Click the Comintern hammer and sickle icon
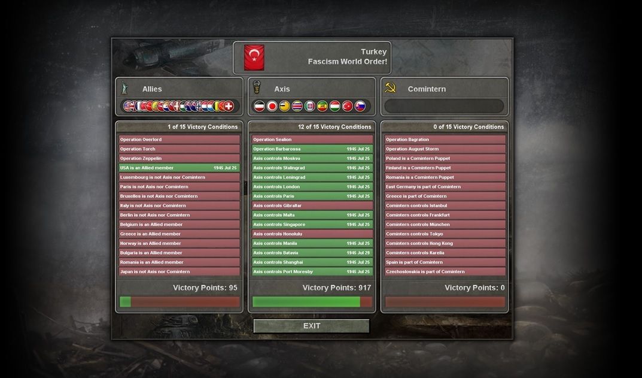Image resolution: width=642 pixels, height=378 pixels. [390, 87]
